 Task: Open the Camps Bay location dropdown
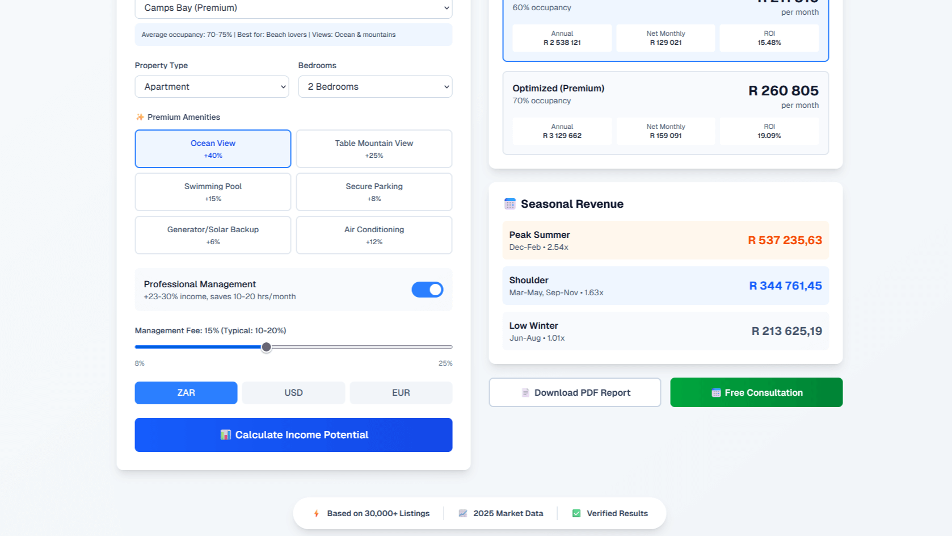click(x=293, y=8)
